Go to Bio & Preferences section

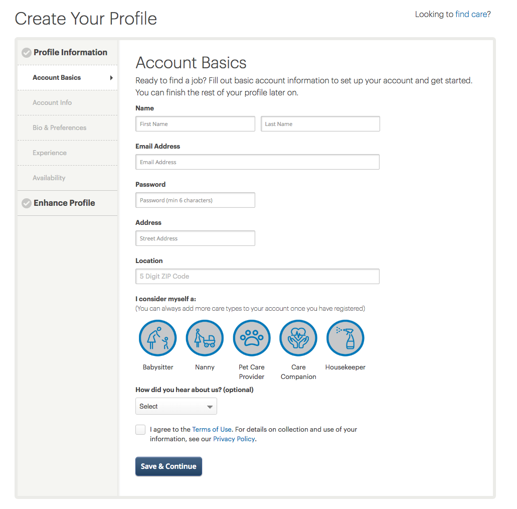click(x=59, y=128)
